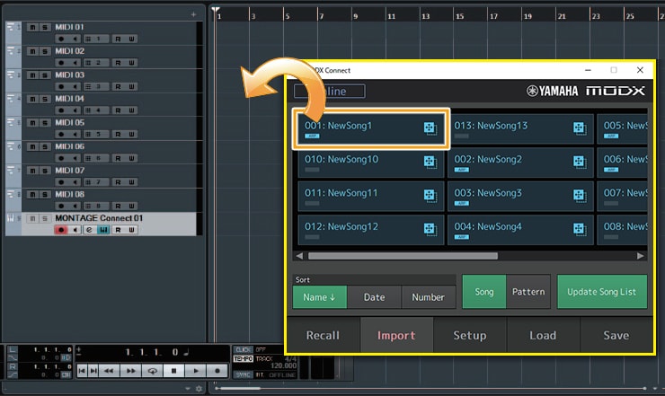This screenshot has width=665, height=396.
Task: Click import icon on 001: NewSong1
Action: (x=429, y=128)
